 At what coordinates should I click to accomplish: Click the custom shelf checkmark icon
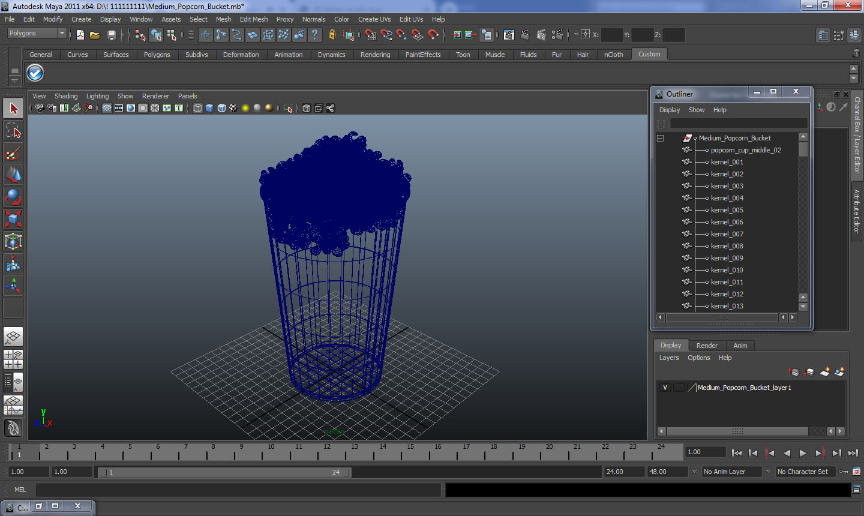[x=35, y=73]
